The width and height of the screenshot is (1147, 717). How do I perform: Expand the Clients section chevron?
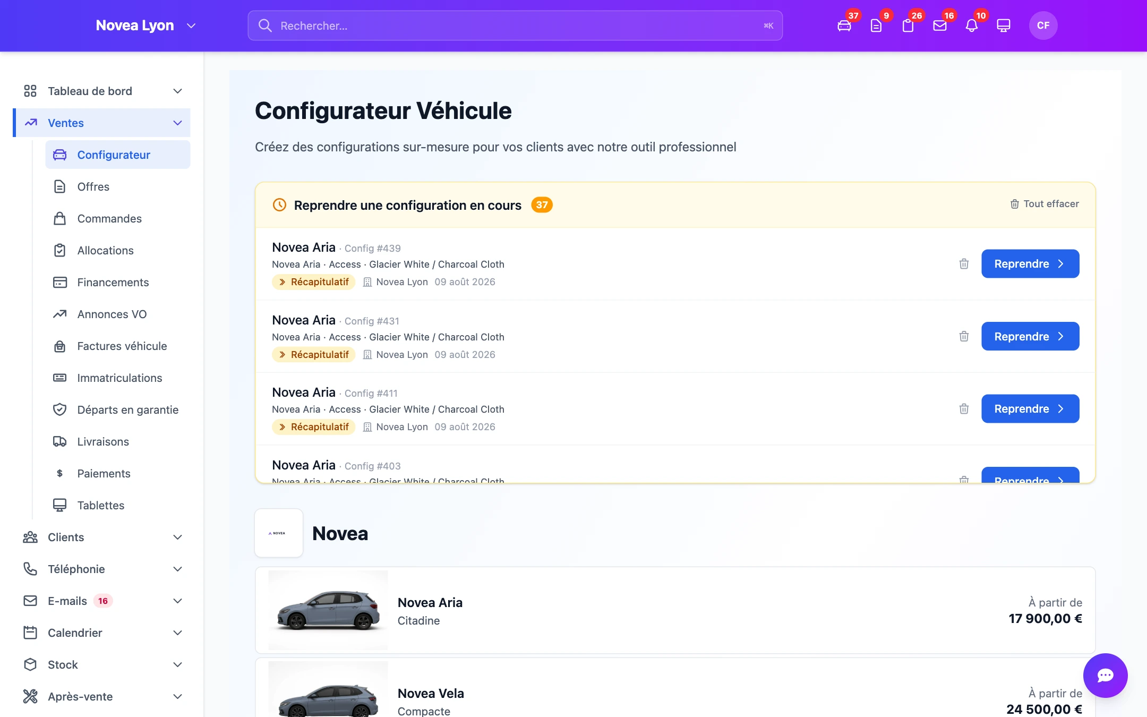(x=178, y=537)
